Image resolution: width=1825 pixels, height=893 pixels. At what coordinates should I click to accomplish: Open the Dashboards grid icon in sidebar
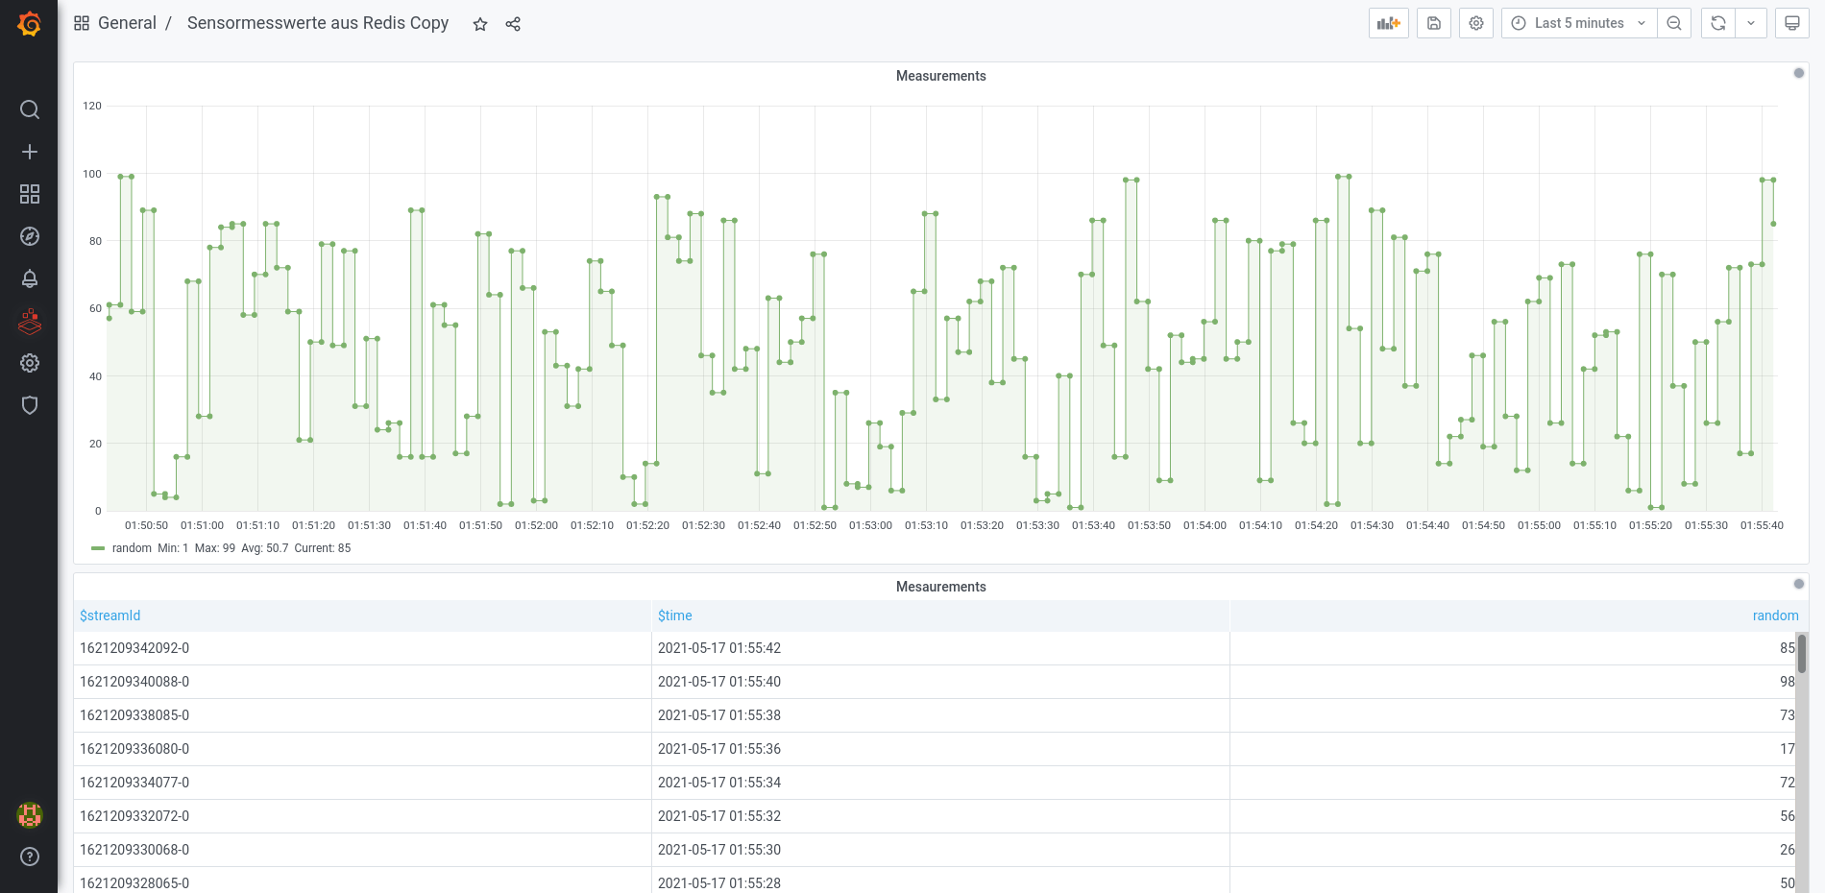pyautogui.click(x=30, y=194)
